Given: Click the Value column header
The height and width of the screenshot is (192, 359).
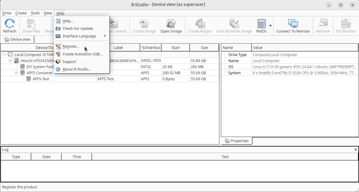Looking at the screenshot, I should point(305,48).
